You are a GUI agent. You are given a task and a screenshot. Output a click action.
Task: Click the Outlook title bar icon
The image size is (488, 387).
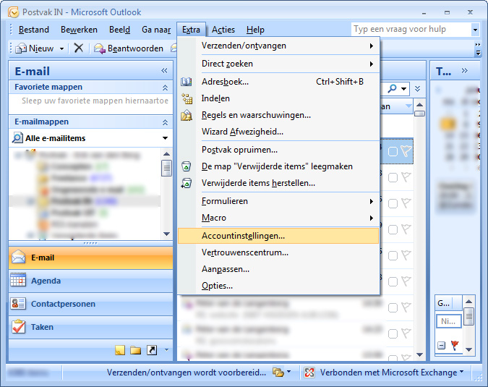[x=14, y=12]
